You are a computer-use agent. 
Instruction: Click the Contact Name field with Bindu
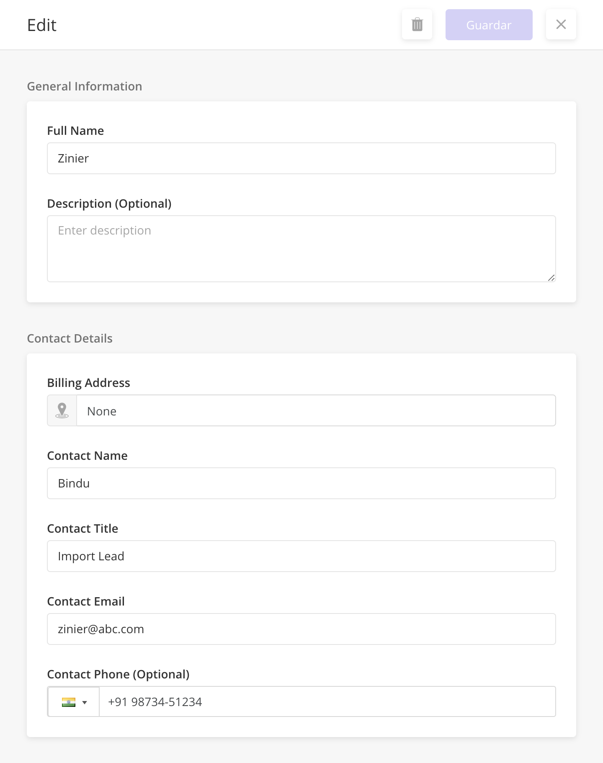click(301, 483)
